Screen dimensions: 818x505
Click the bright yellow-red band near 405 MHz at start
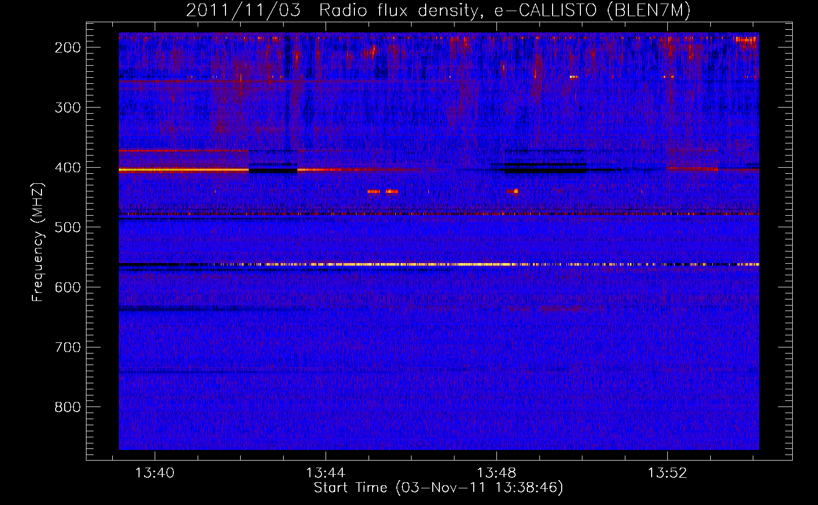(x=184, y=171)
